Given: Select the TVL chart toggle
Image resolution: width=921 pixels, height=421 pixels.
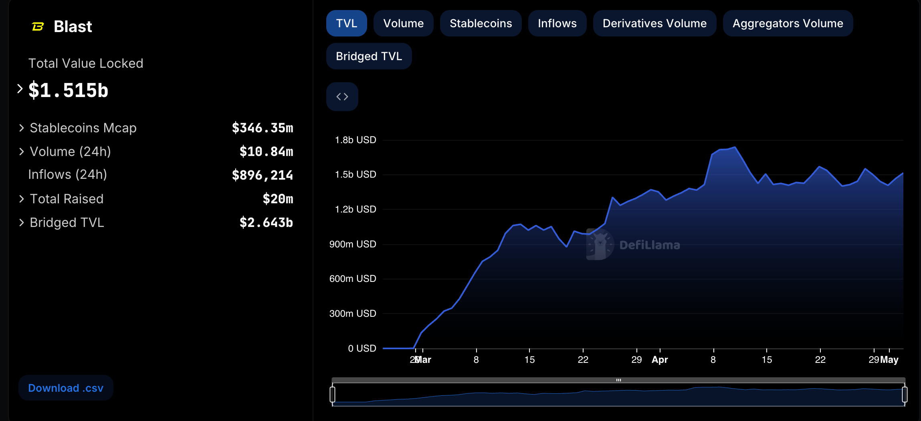Looking at the screenshot, I should pyautogui.click(x=347, y=23).
